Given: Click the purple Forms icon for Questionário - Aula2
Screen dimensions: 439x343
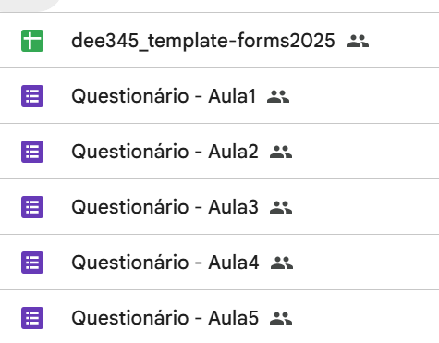Looking at the screenshot, I should pyautogui.click(x=32, y=152).
